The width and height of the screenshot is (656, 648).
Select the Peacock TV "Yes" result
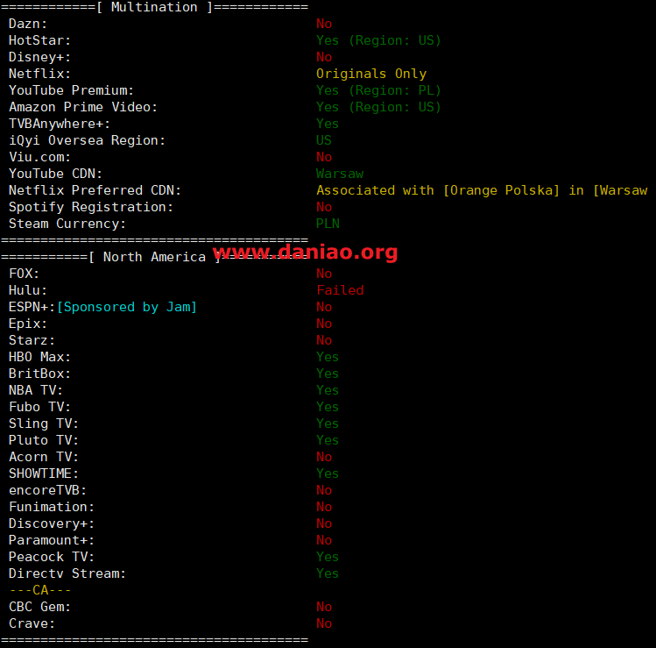click(328, 557)
